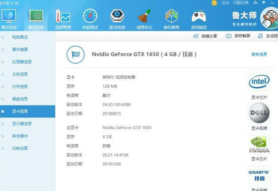The image size is (278, 191).
Task: Open the 论坛 forum link
Action: click(x=225, y=2)
